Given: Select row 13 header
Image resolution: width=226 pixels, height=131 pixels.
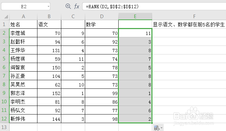Looking at the screenshot, I should 5,127.
